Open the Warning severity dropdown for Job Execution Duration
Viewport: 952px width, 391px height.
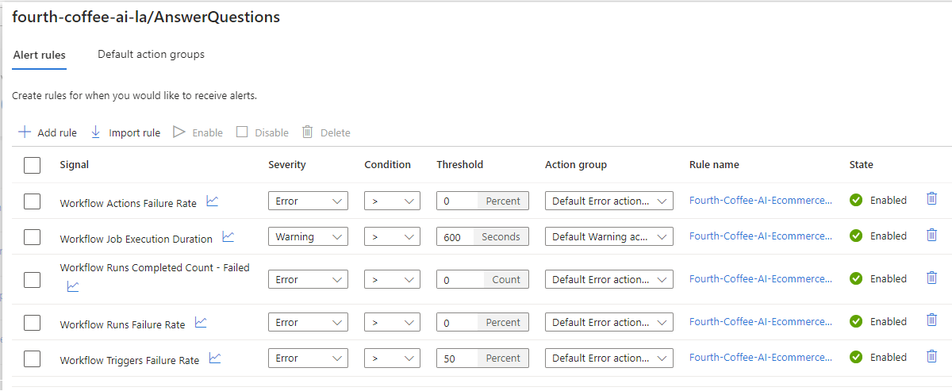click(x=308, y=236)
